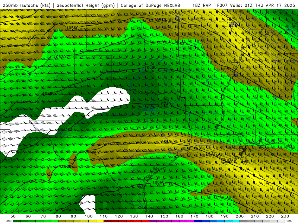Click the 200 value on the legend
The width and height of the screenshot is (298, 223).
pyautogui.click(x=240, y=216)
